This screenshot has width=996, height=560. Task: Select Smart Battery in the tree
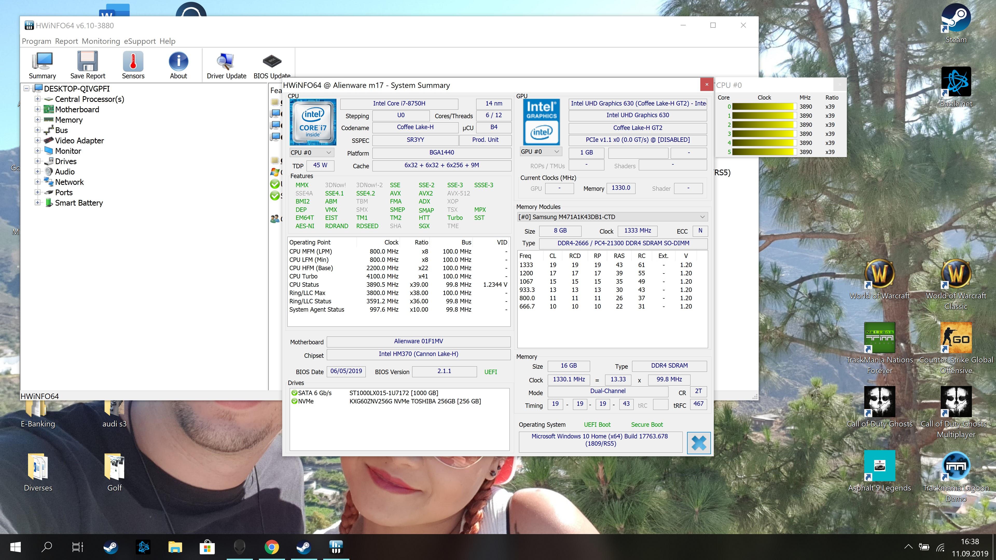pyautogui.click(x=79, y=203)
